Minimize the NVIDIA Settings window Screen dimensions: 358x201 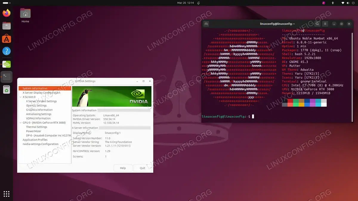pos(137,81)
